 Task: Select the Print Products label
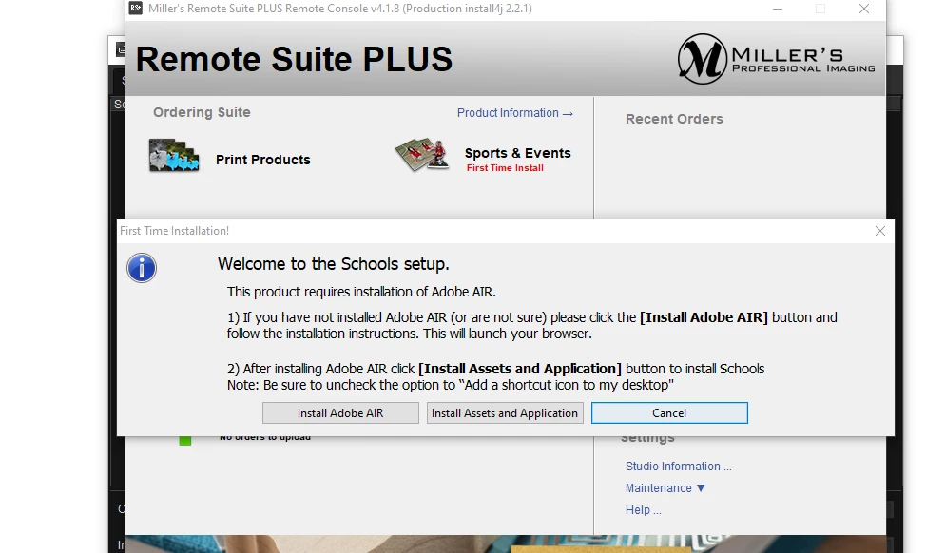(x=262, y=160)
